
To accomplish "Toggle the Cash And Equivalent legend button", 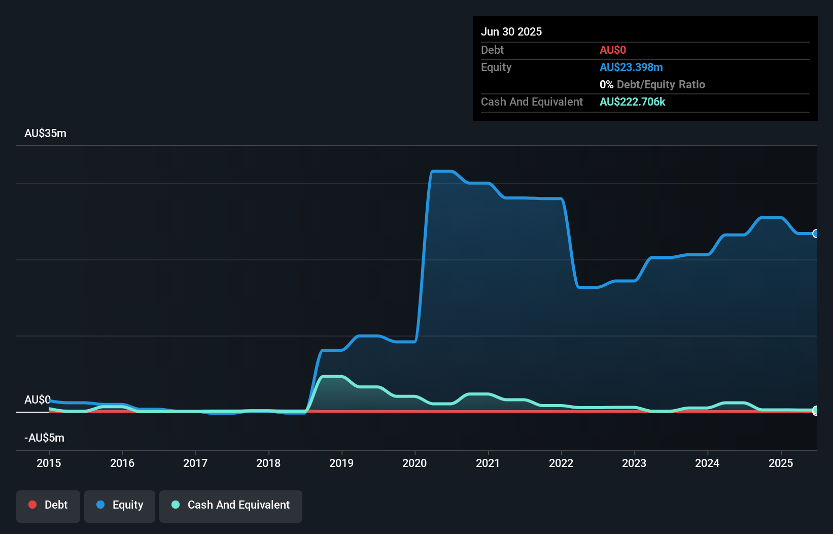I will point(231,506).
